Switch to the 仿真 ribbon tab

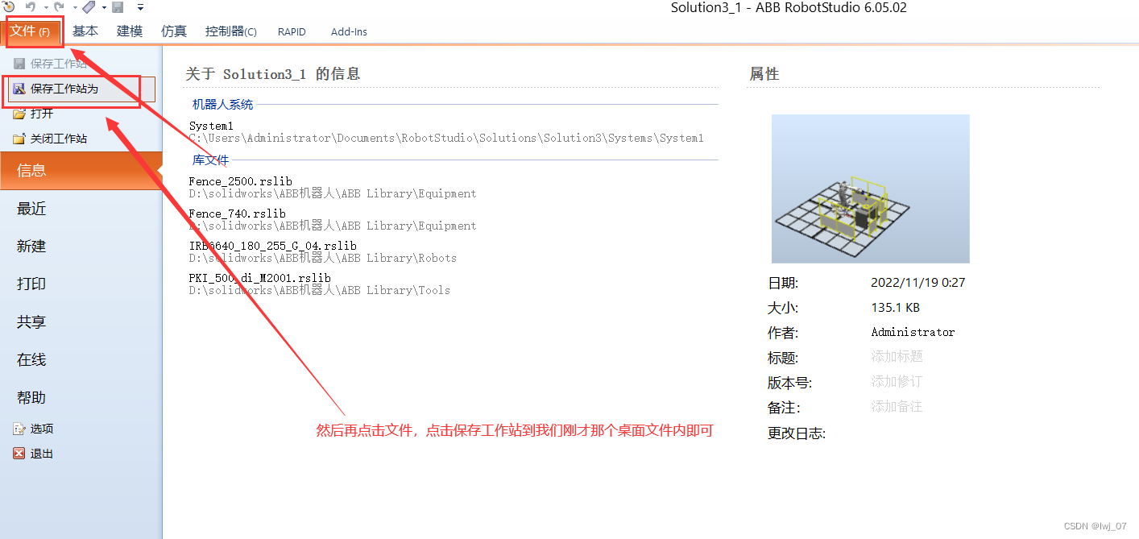(x=174, y=31)
